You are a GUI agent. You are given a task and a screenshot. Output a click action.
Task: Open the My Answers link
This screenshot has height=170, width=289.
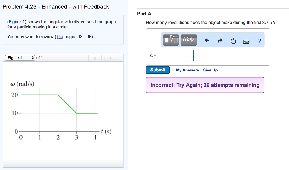(x=187, y=70)
